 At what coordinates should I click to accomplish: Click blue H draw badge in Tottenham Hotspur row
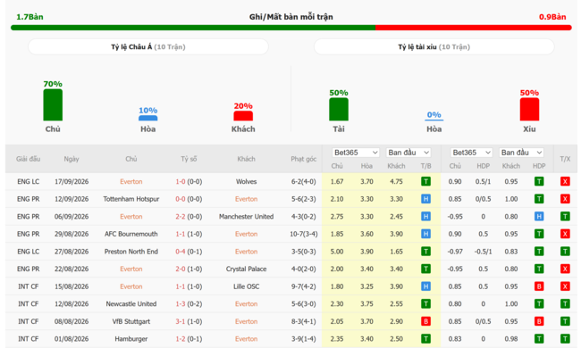click(x=425, y=199)
